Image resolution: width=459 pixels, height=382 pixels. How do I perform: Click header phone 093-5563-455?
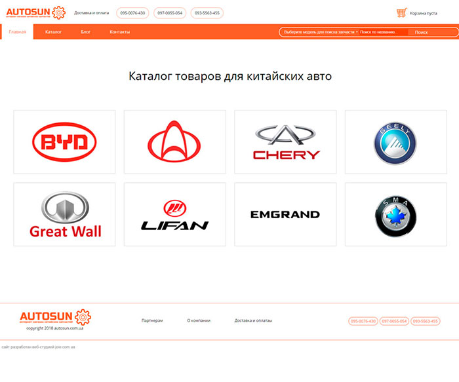(x=207, y=13)
